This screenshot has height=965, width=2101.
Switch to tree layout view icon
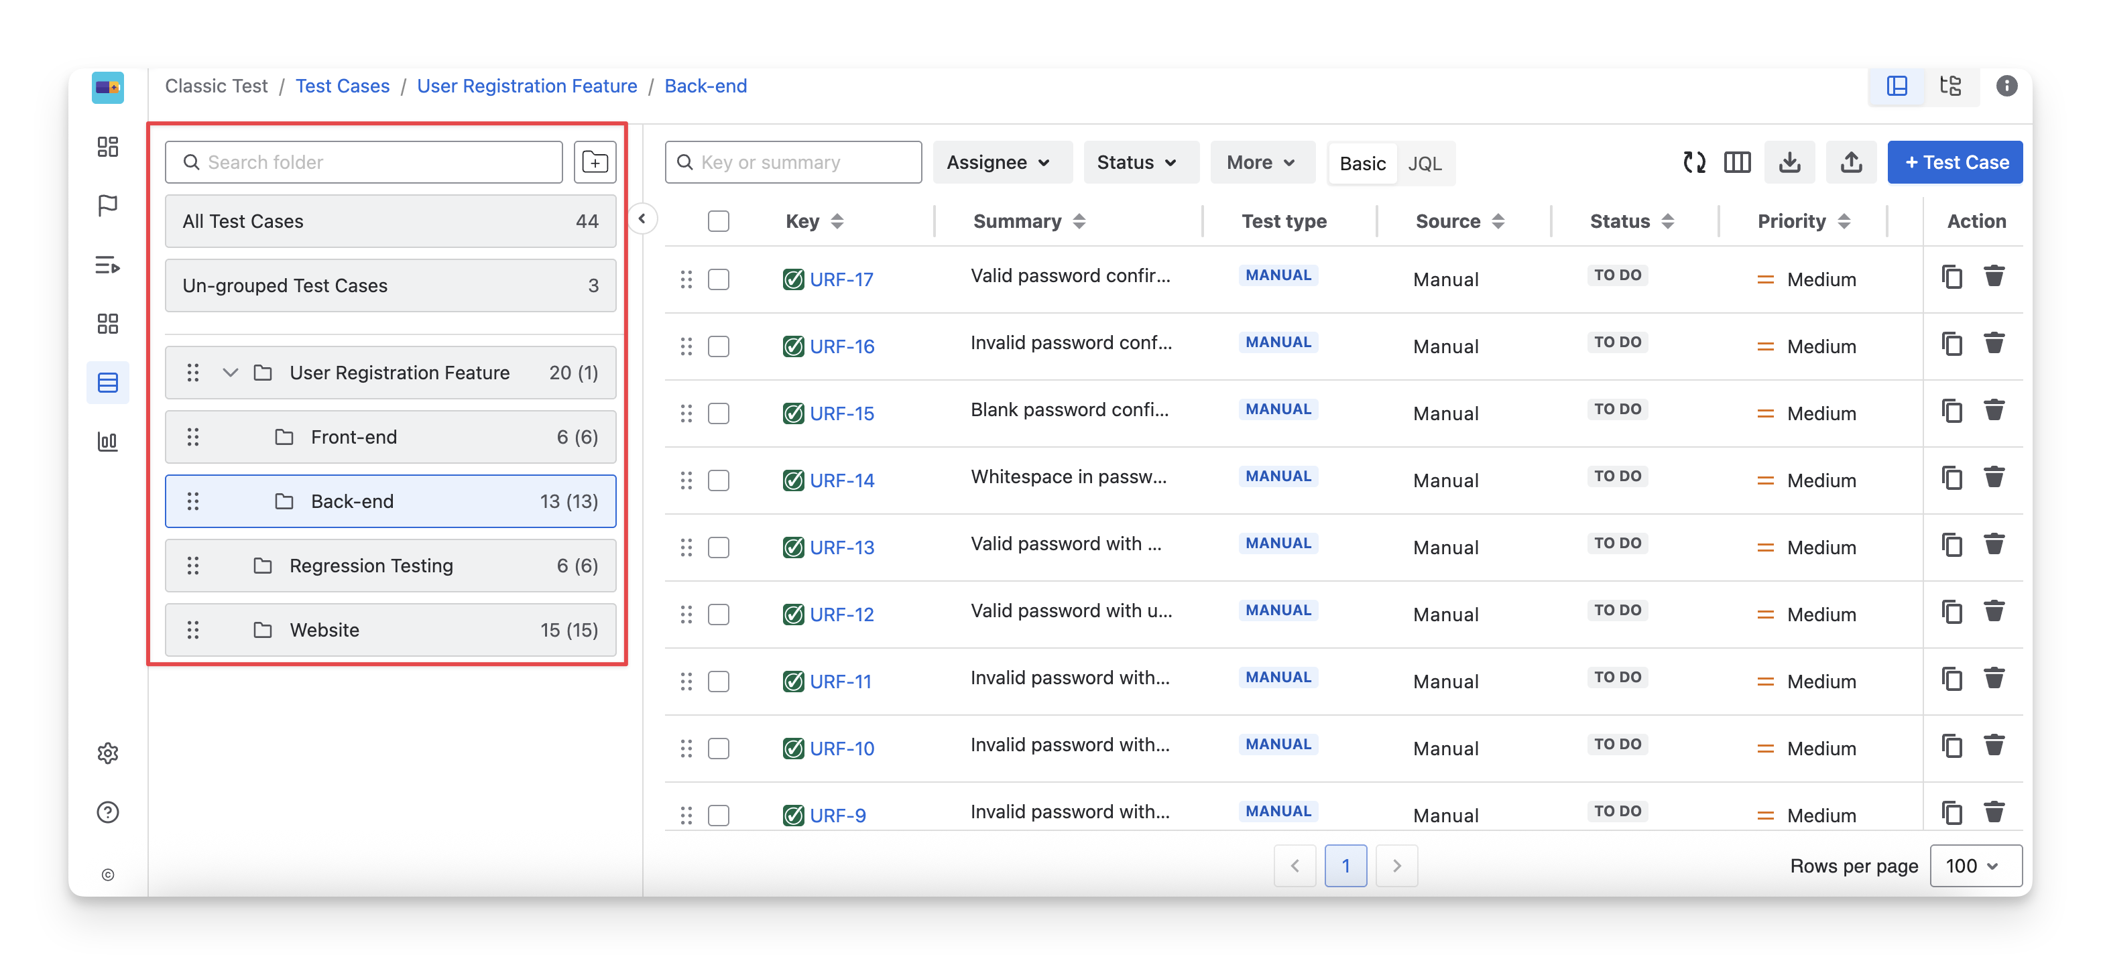coord(1950,86)
